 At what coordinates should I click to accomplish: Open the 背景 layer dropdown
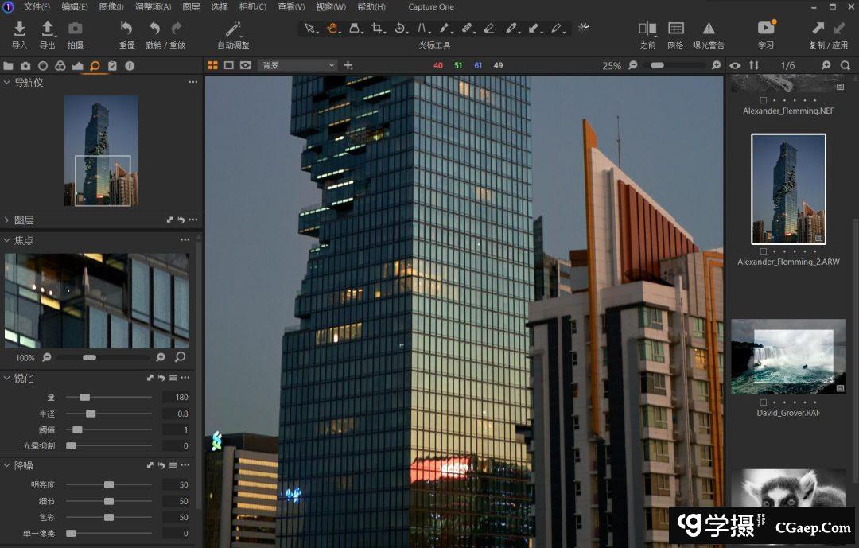click(297, 65)
